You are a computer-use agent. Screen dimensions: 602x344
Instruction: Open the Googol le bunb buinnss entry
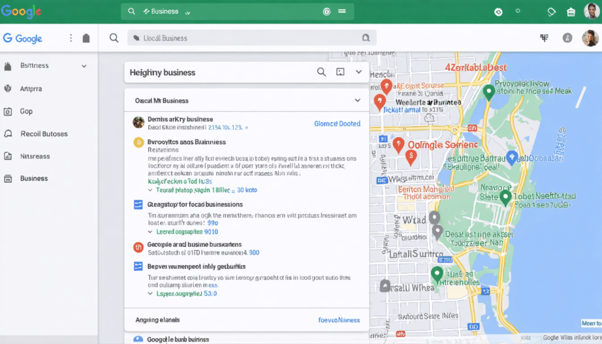coord(178,339)
